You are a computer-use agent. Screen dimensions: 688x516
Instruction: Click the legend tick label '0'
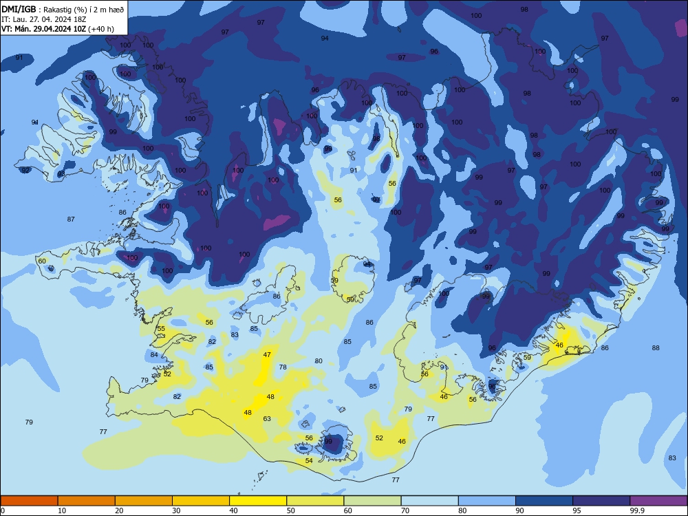pyautogui.click(x=3, y=510)
